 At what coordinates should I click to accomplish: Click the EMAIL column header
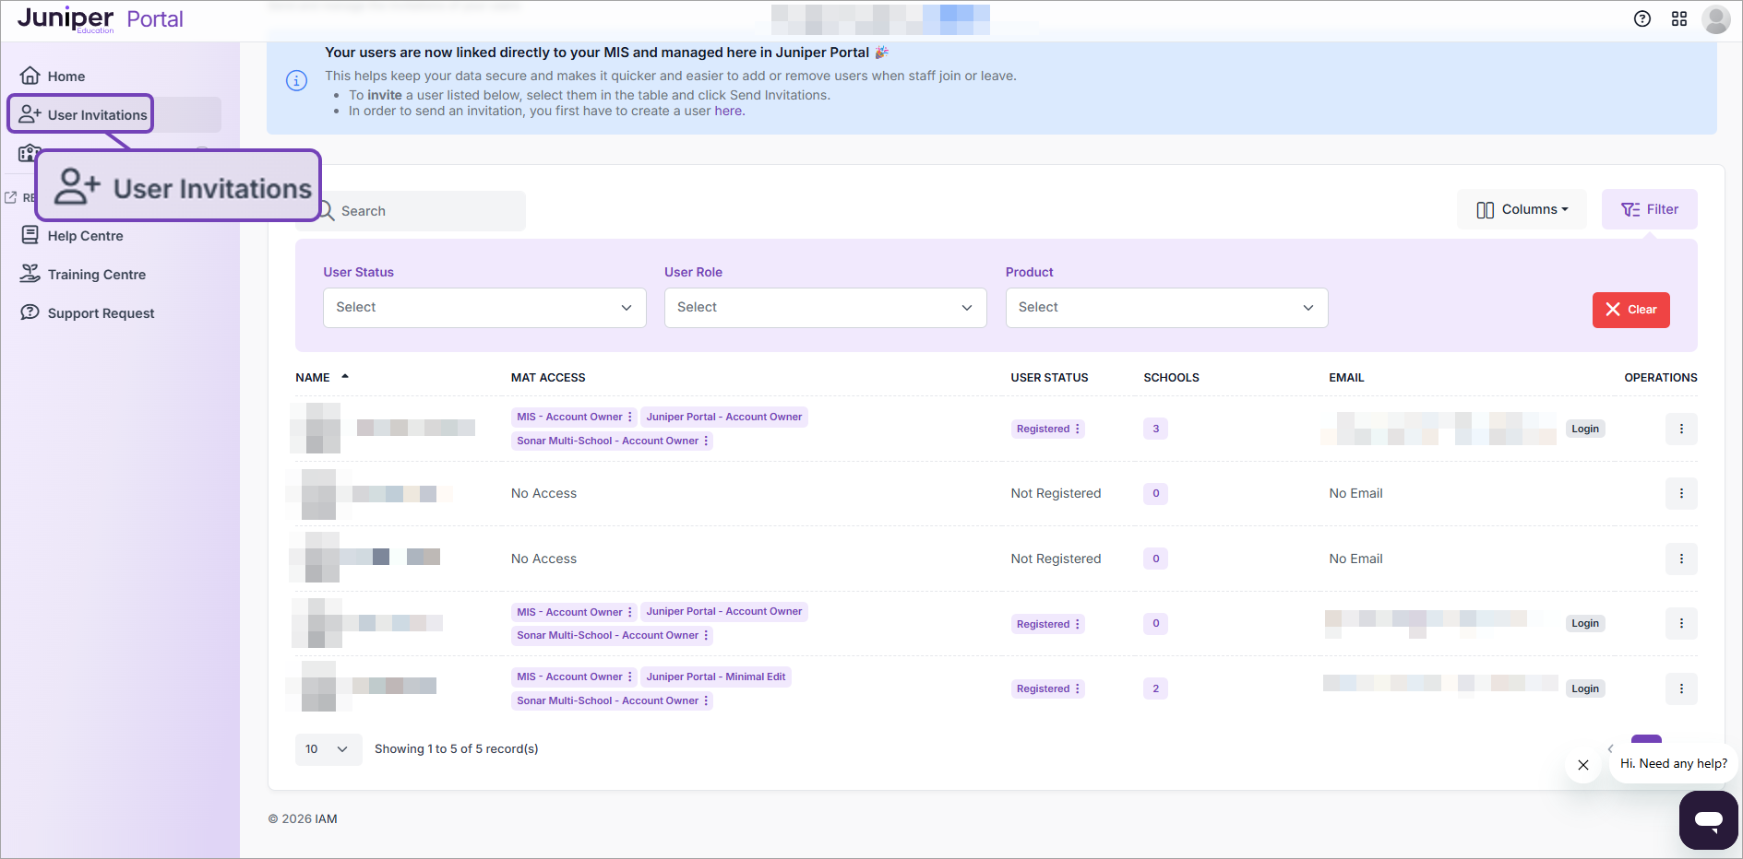(1346, 377)
